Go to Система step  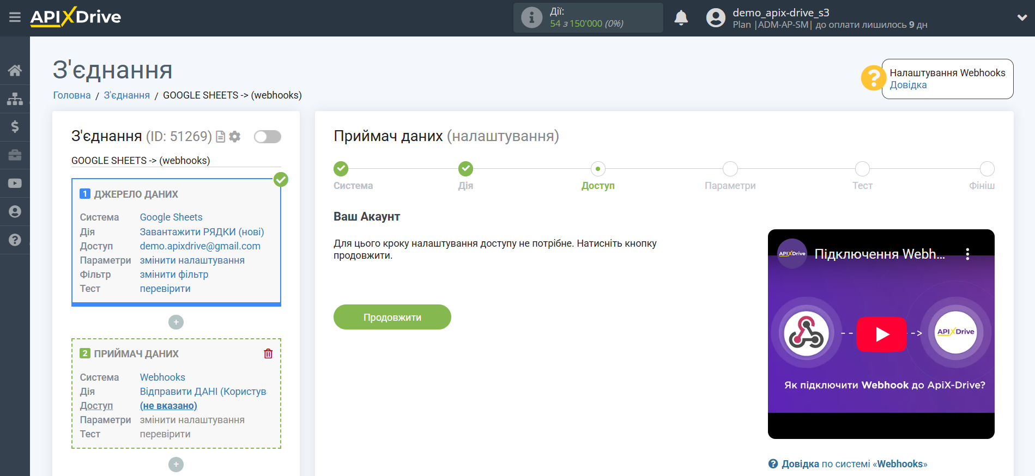[341, 169]
